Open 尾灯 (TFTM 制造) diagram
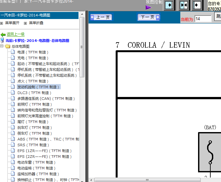This screenshot has width=221, height=182. pyautogui.click(x=33, y=122)
